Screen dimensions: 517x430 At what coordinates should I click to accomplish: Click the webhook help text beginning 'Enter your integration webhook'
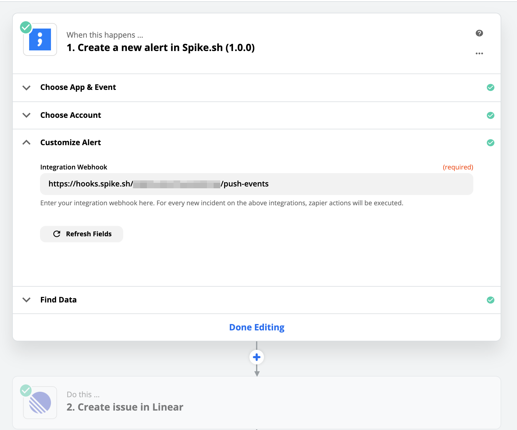[222, 203]
